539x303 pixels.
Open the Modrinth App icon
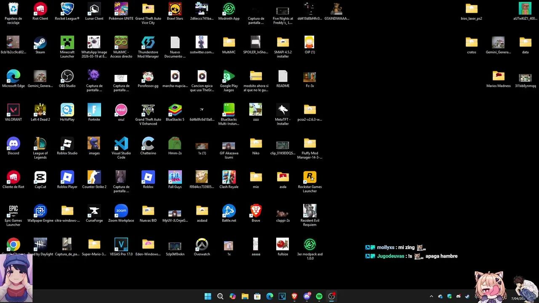(229, 11)
